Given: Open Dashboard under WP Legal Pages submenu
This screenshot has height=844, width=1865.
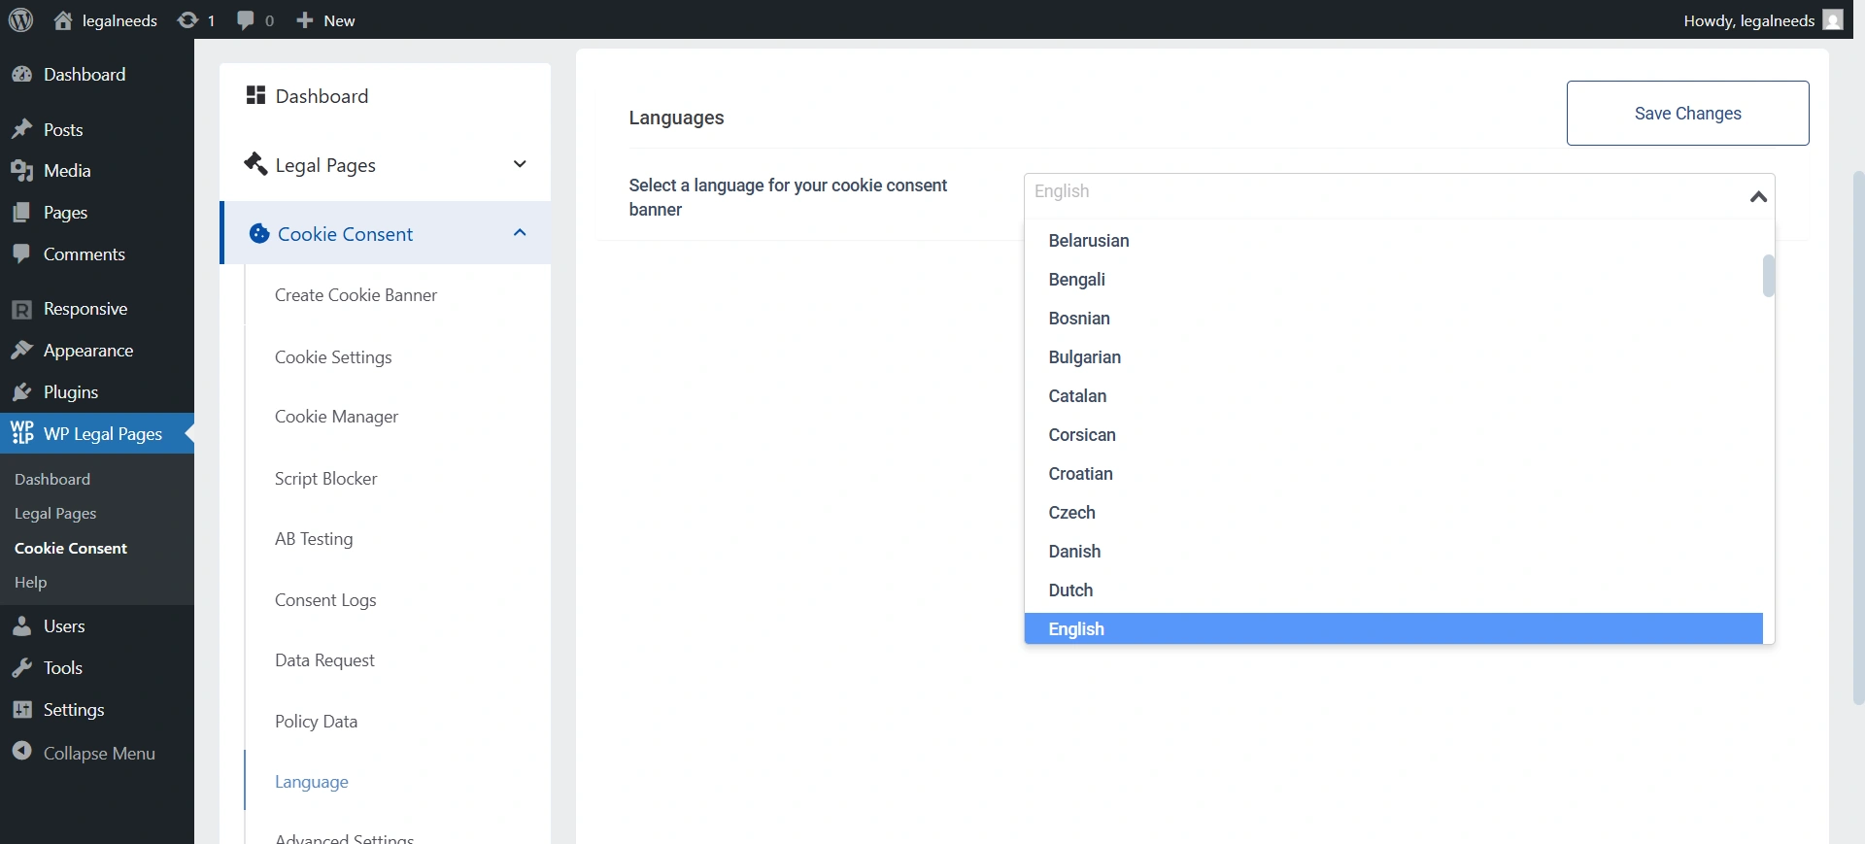Looking at the screenshot, I should coord(52,480).
